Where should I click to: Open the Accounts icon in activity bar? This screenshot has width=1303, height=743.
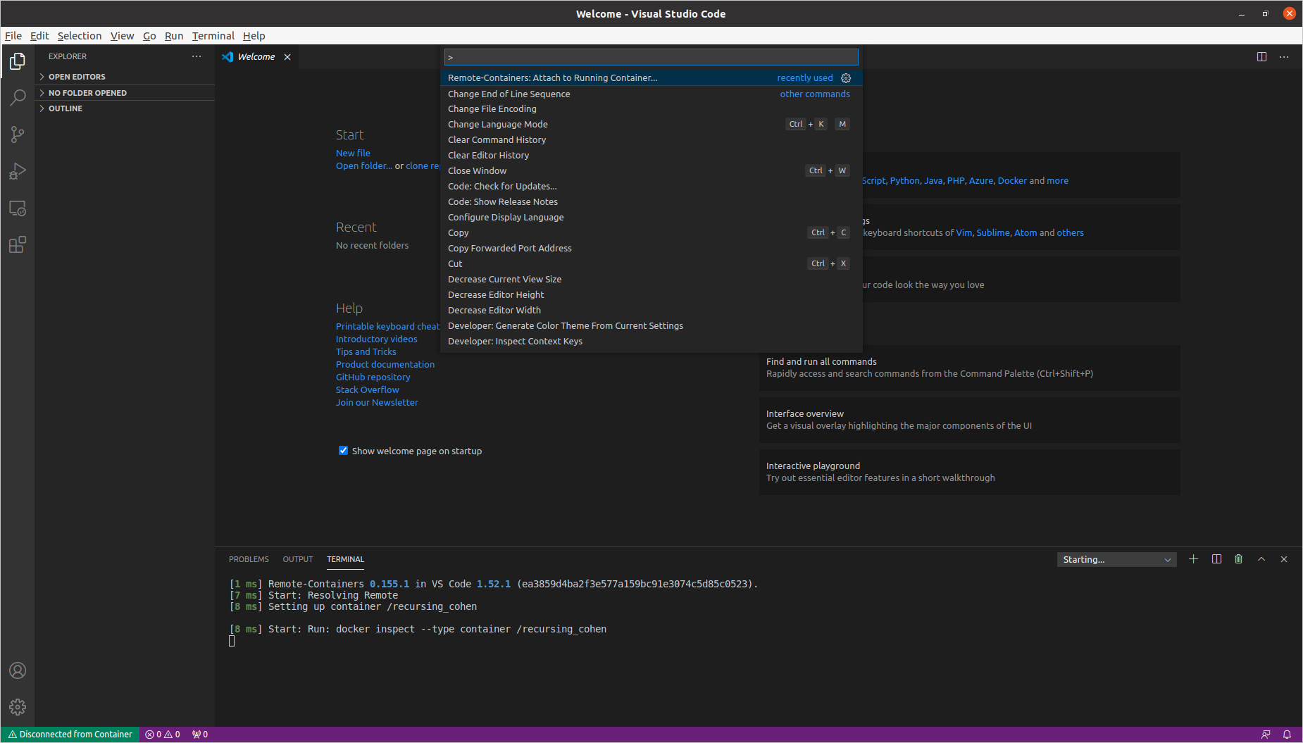[x=18, y=670]
